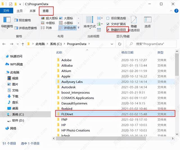This screenshot has width=180, height=150.
Task: Toggle the 隐藏的项目 hidden items checkbox
Action: (116, 30)
